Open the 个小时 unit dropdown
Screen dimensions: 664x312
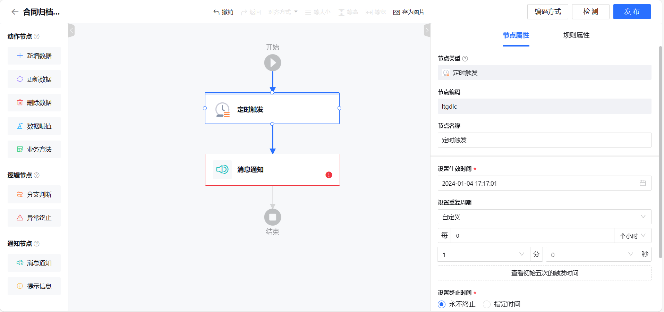[x=632, y=236]
